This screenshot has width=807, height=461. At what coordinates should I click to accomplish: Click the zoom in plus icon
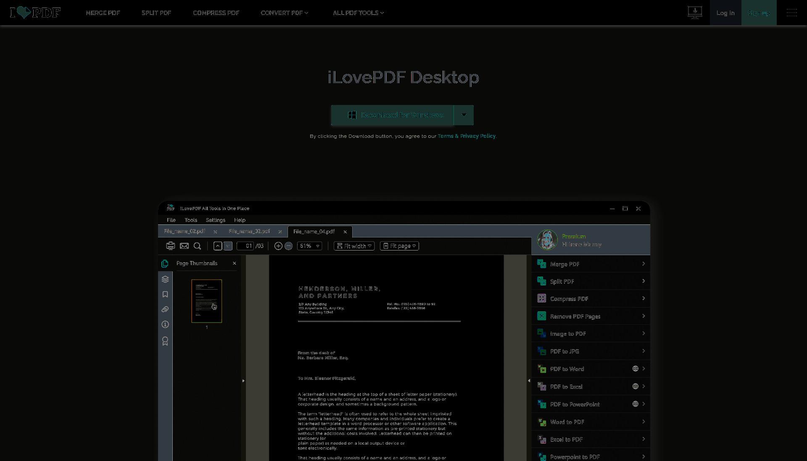point(278,246)
